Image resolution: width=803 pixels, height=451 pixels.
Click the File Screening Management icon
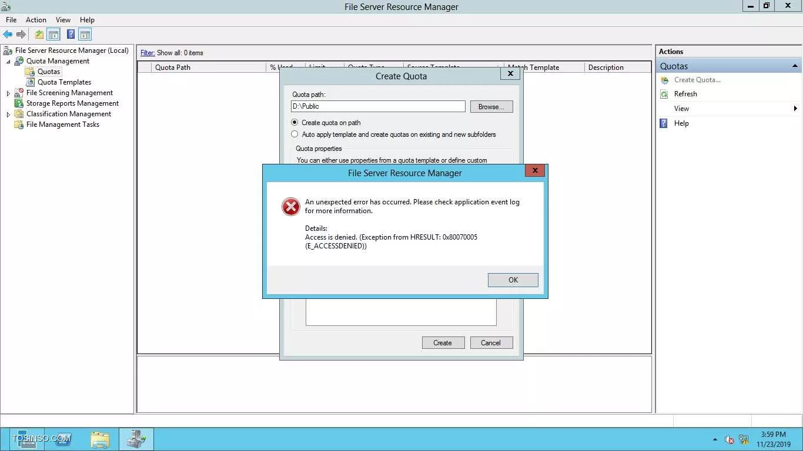coord(19,93)
